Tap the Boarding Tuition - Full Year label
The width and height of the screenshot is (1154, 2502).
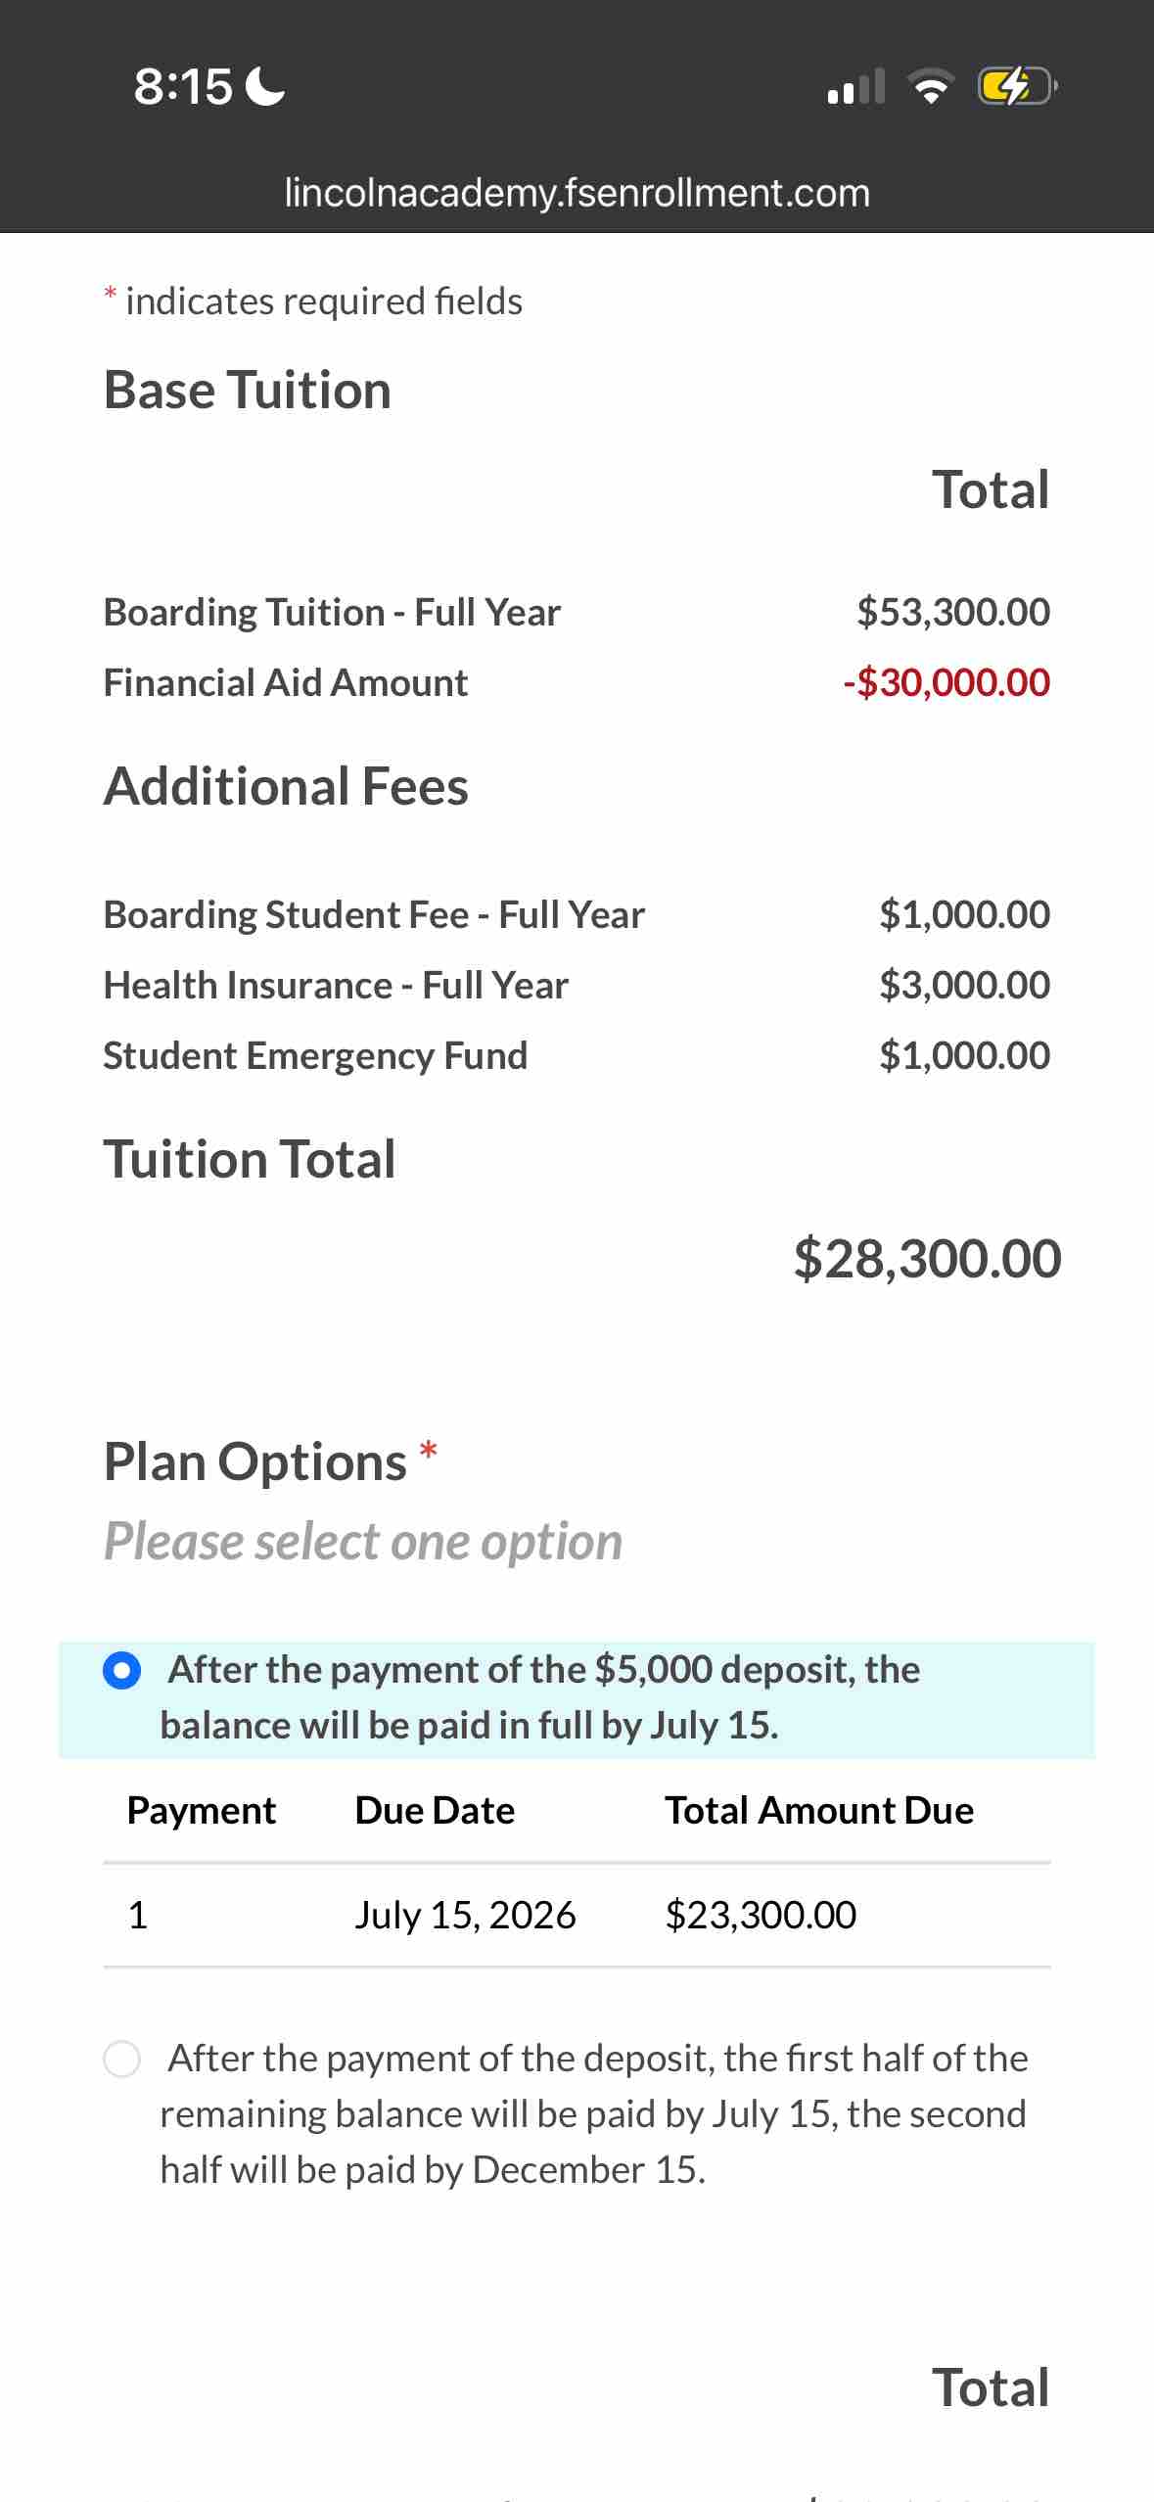(x=333, y=613)
